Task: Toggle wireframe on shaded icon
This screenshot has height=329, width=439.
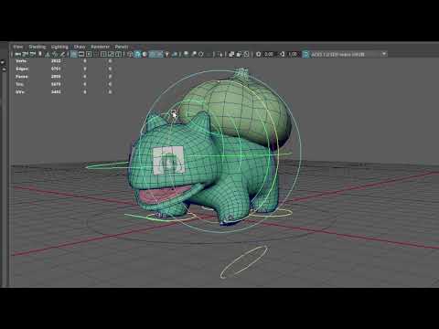Action: (x=152, y=54)
